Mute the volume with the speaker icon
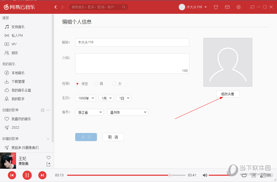Viewport: 277px width, 182px height. [x=205, y=175]
